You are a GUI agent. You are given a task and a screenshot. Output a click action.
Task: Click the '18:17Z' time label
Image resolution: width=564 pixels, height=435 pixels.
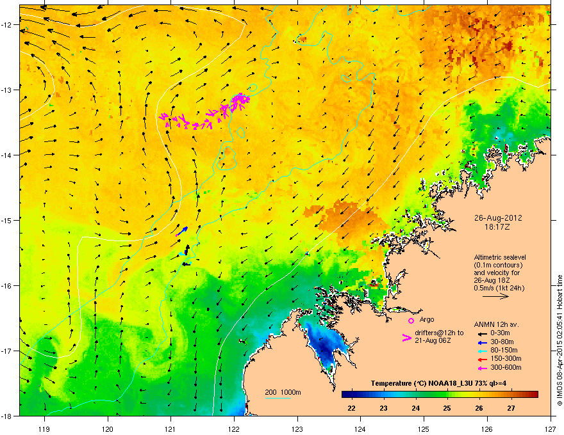click(x=497, y=227)
